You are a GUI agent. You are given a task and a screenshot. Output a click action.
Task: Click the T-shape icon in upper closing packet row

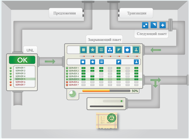(136, 50)
